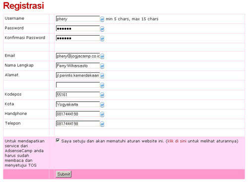Click the 'Alamat' label
Viewport: 248px width, 182px height.
point(11,75)
